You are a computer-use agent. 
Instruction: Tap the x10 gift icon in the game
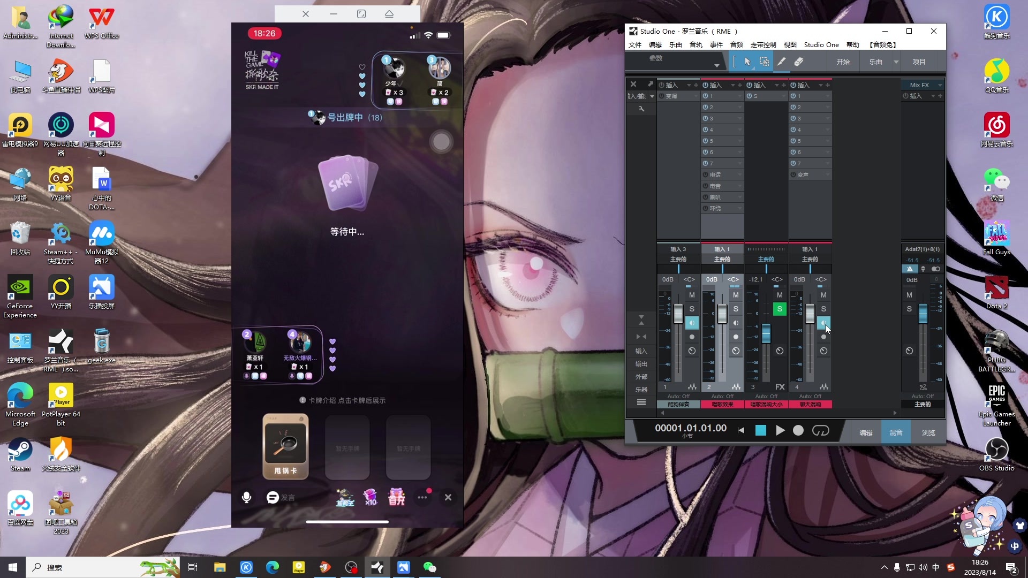coord(371,497)
